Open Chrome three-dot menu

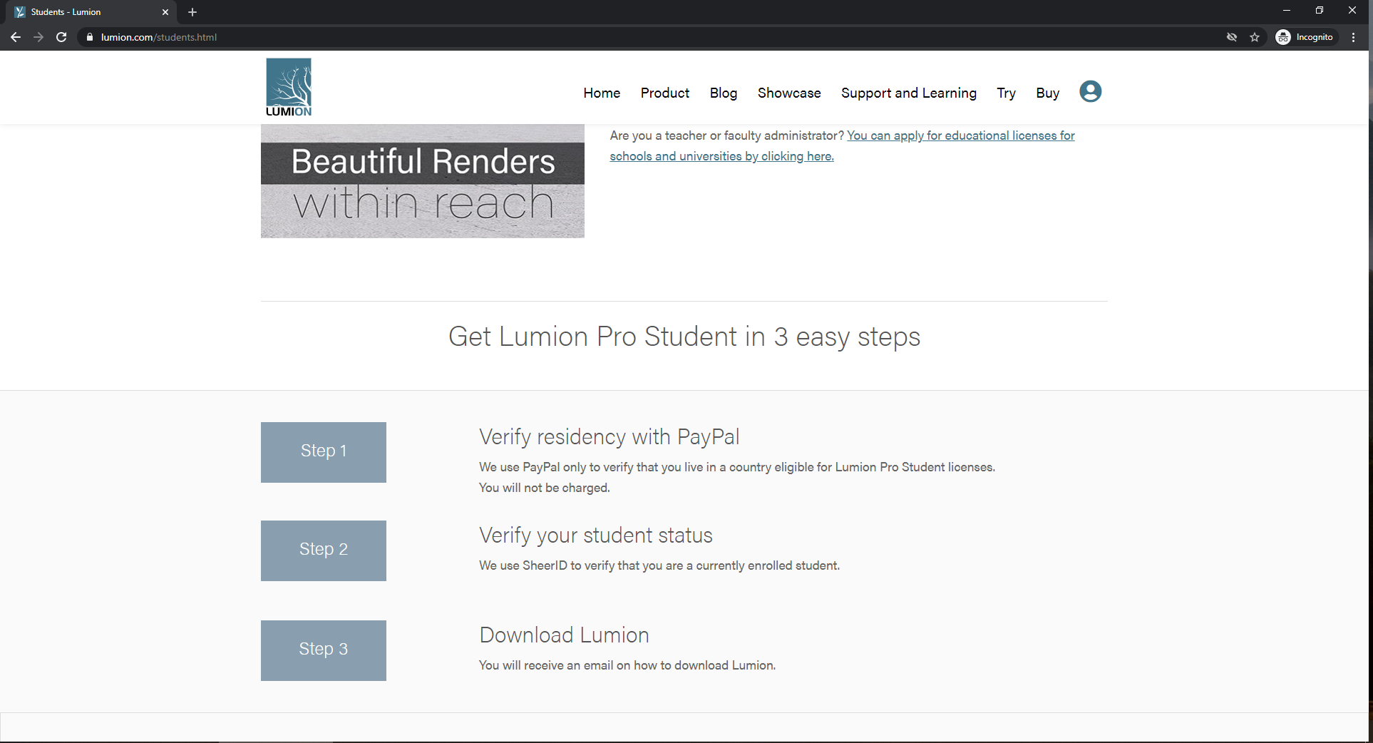(1353, 37)
